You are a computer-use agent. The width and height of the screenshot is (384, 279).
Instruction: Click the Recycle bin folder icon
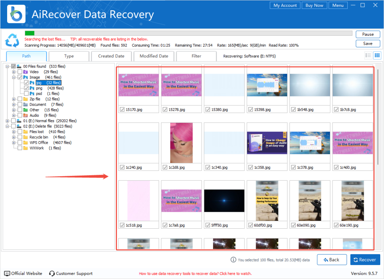pos(25,137)
